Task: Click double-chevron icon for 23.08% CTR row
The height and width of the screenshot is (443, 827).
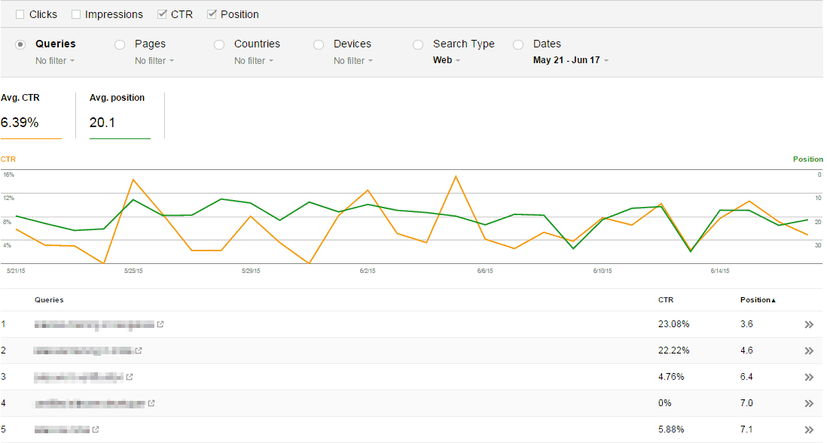Action: point(809,325)
